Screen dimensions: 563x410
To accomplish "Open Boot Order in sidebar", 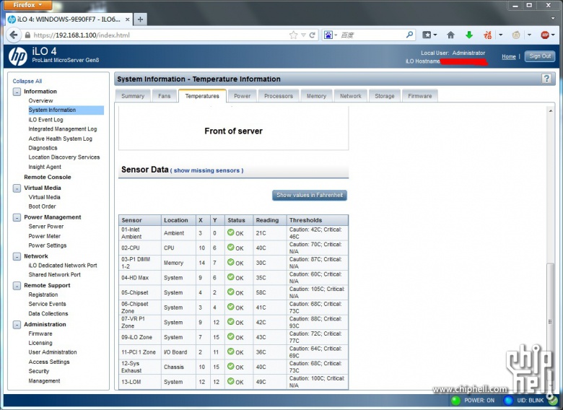I will [x=42, y=206].
